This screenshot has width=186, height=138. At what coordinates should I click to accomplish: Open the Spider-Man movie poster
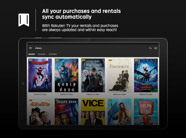pyautogui.click(x=40, y=75)
